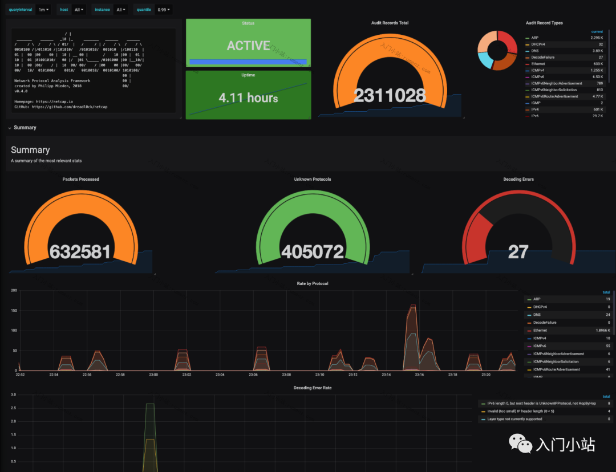The height and width of the screenshot is (472, 616).
Task: Click the 2311028 audit records gauge value
Action: coord(390,95)
